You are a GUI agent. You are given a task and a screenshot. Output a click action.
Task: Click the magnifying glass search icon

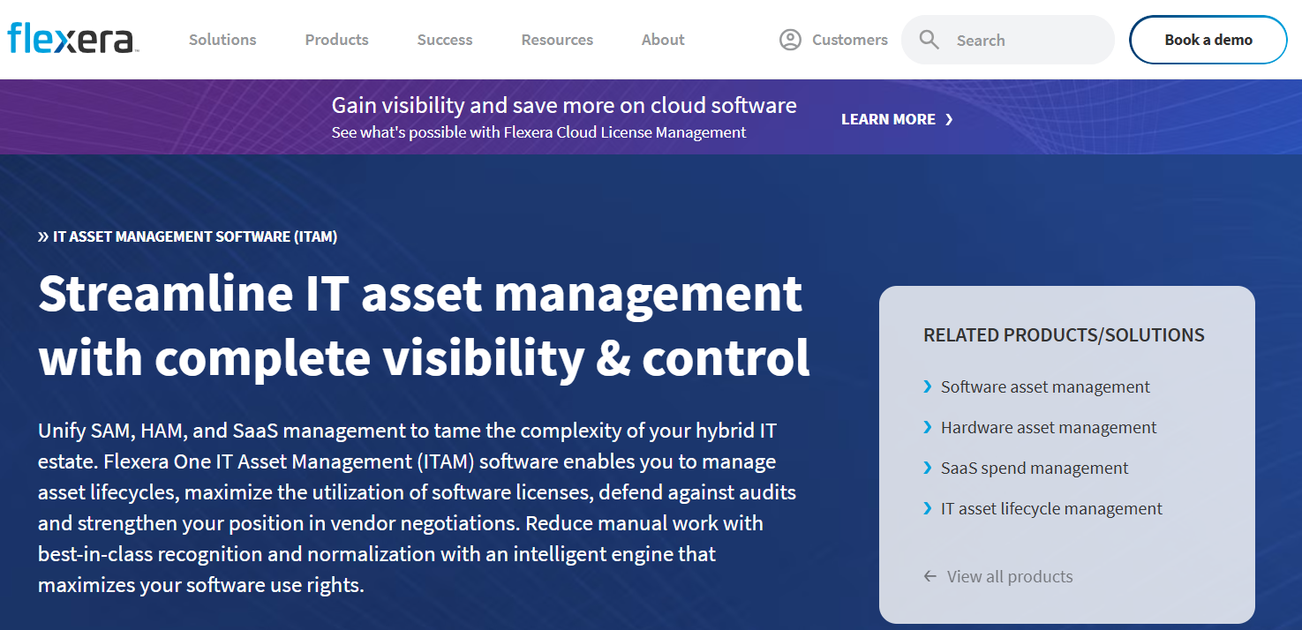coord(929,40)
